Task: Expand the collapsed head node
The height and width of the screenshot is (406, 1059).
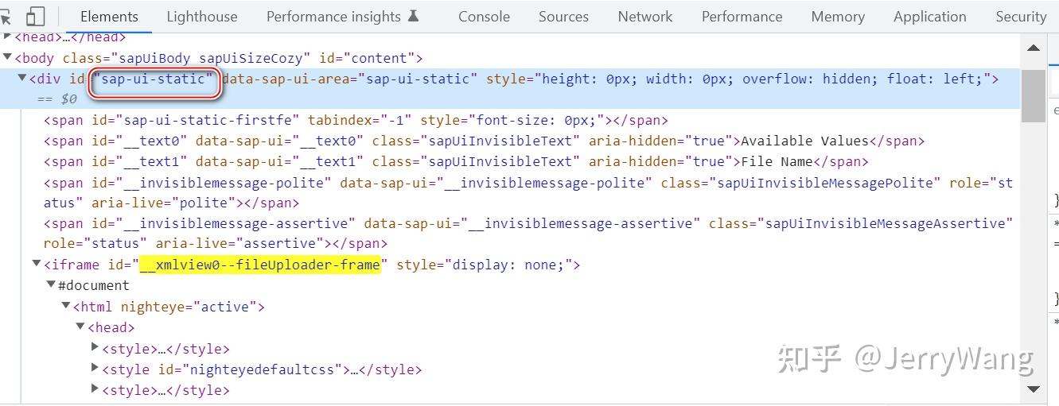Action: click(8, 37)
